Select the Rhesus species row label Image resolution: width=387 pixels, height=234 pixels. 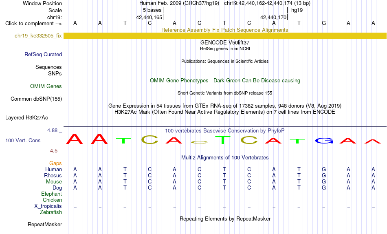(53, 175)
